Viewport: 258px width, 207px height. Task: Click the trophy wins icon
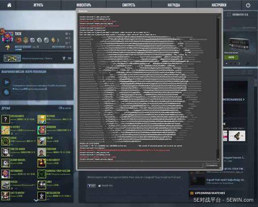tap(64, 58)
